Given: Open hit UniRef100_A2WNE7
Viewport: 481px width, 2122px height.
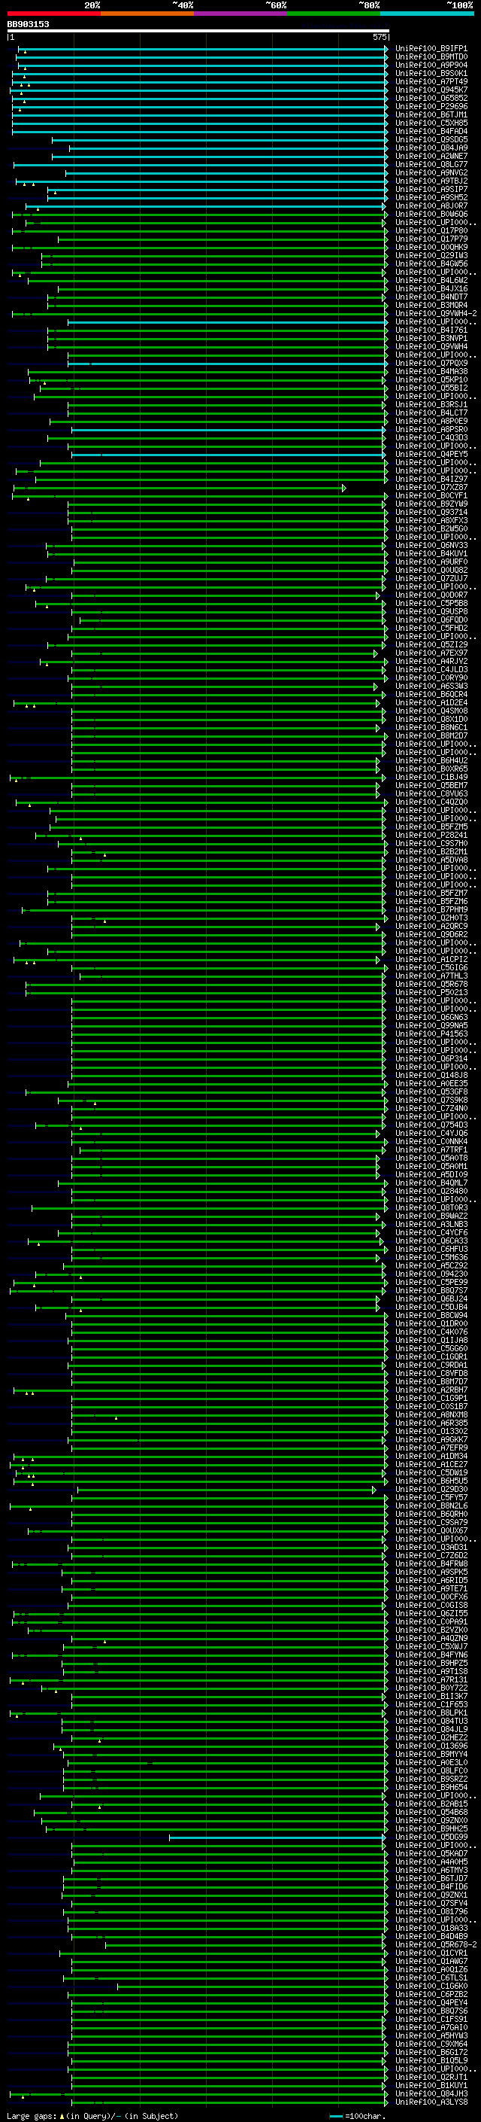Looking at the screenshot, I should (x=431, y=157).
